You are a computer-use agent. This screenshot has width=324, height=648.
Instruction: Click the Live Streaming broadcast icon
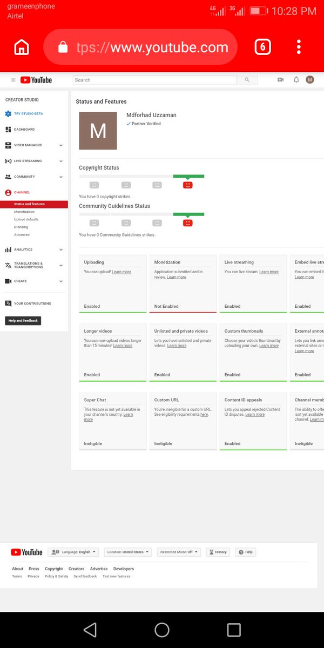pyautogui.click(x=8, y=161)
